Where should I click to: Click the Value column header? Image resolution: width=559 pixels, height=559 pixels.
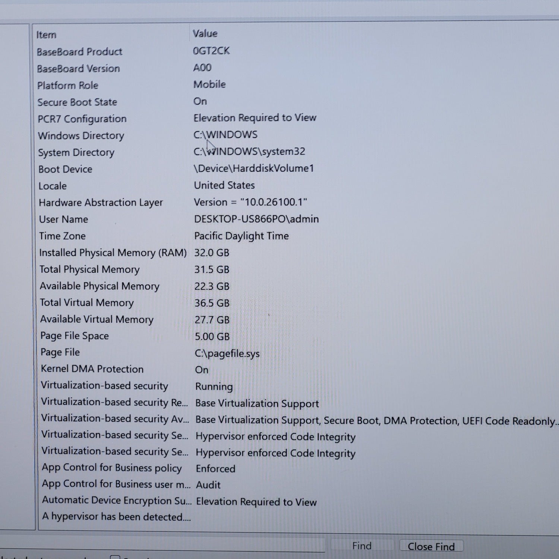pos(205,34)
